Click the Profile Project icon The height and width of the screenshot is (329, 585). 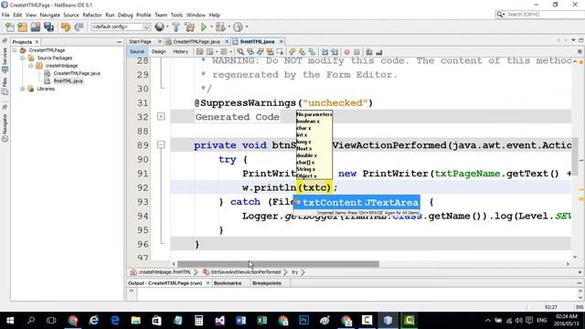point(238,27)
